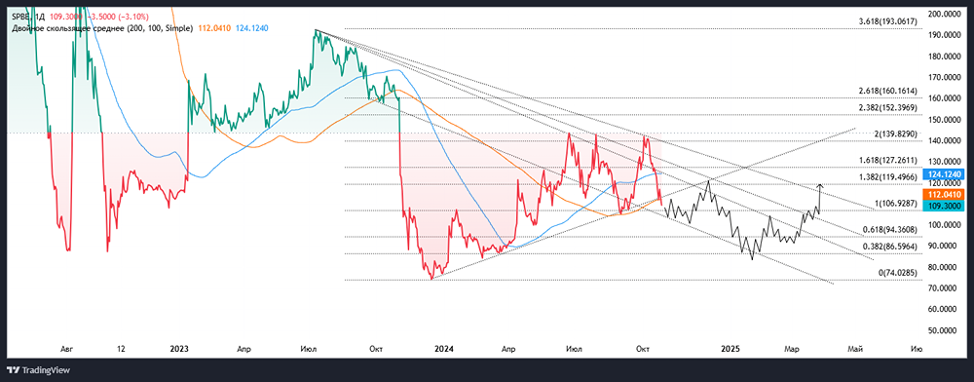Select the 1(106.9287) Fibonacci level label
974x382 pixels.
pos(896,203)
